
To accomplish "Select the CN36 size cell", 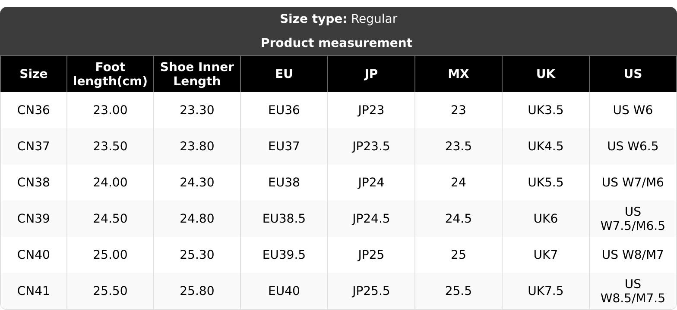I will (34, 110).
